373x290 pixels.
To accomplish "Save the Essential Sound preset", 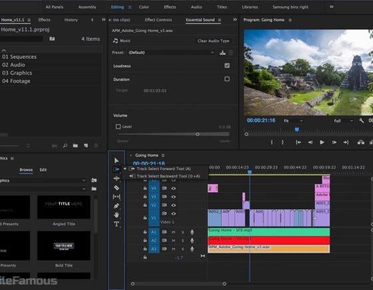I will [222, 53].
